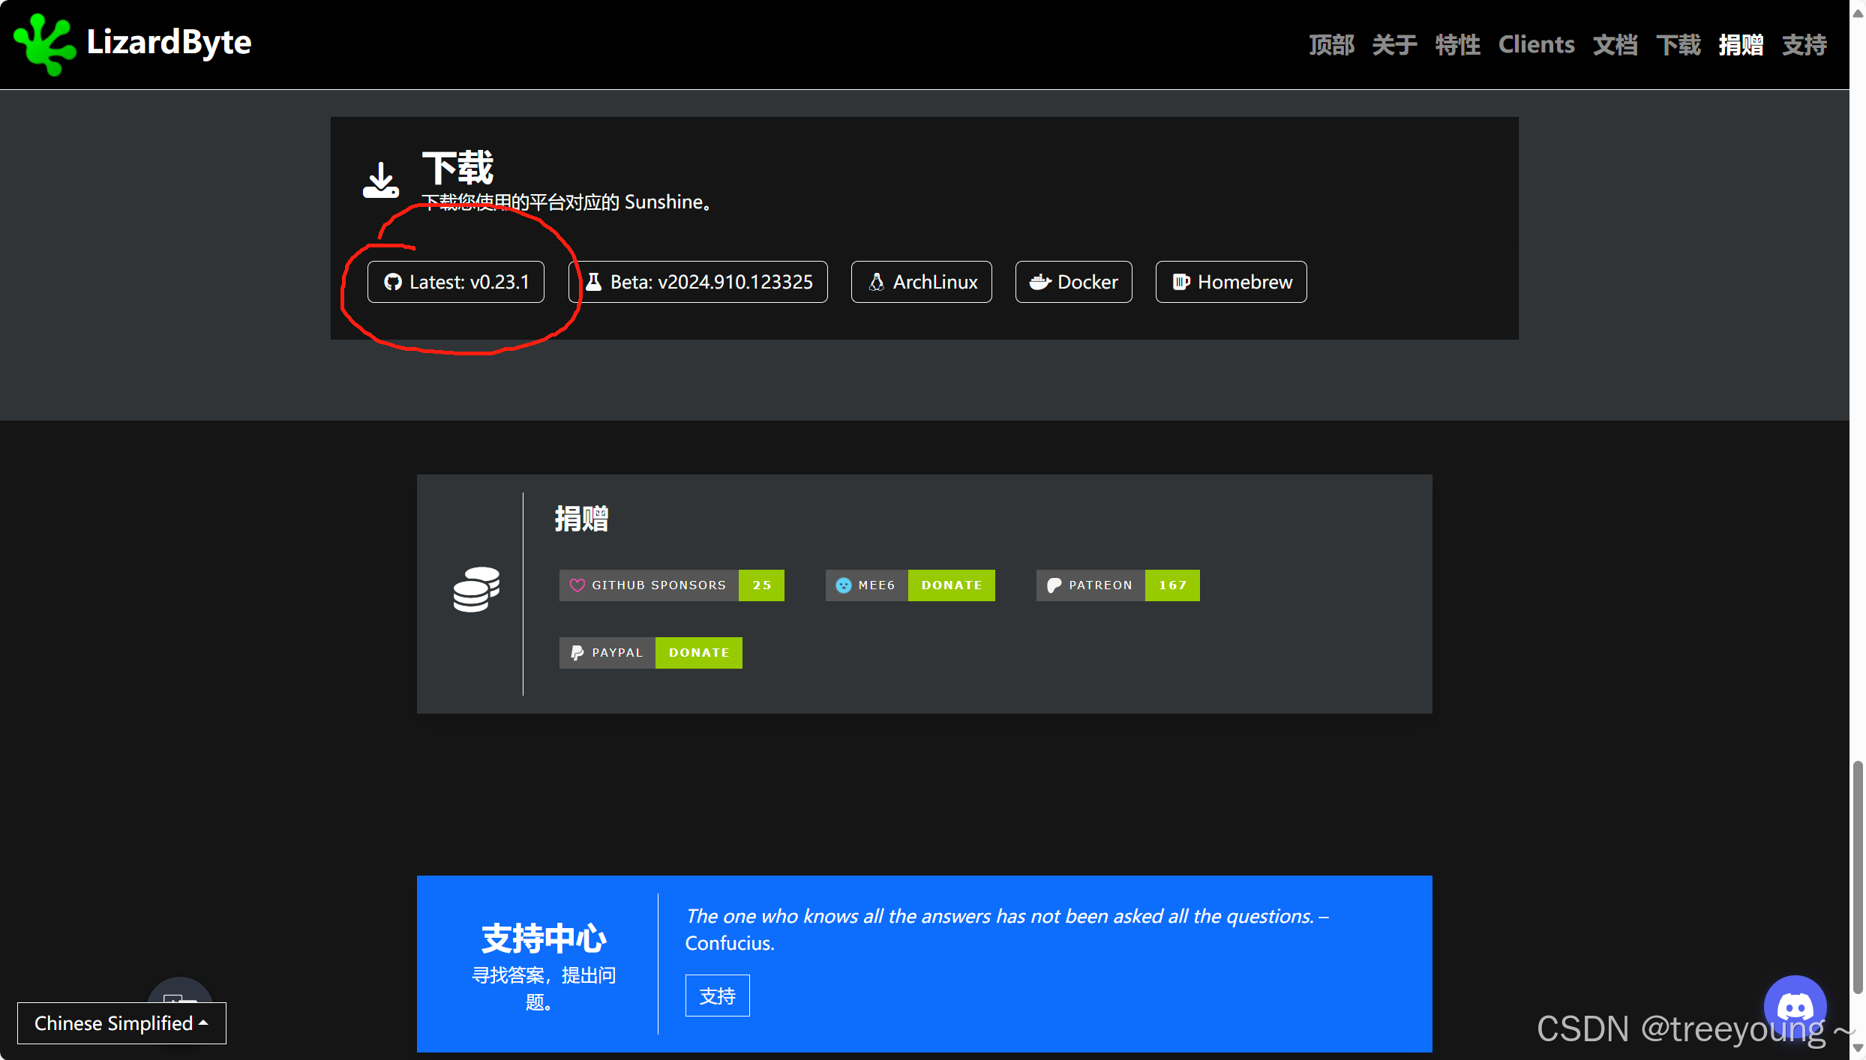Click the download arrow icon beside 下载

pos(381,181)
